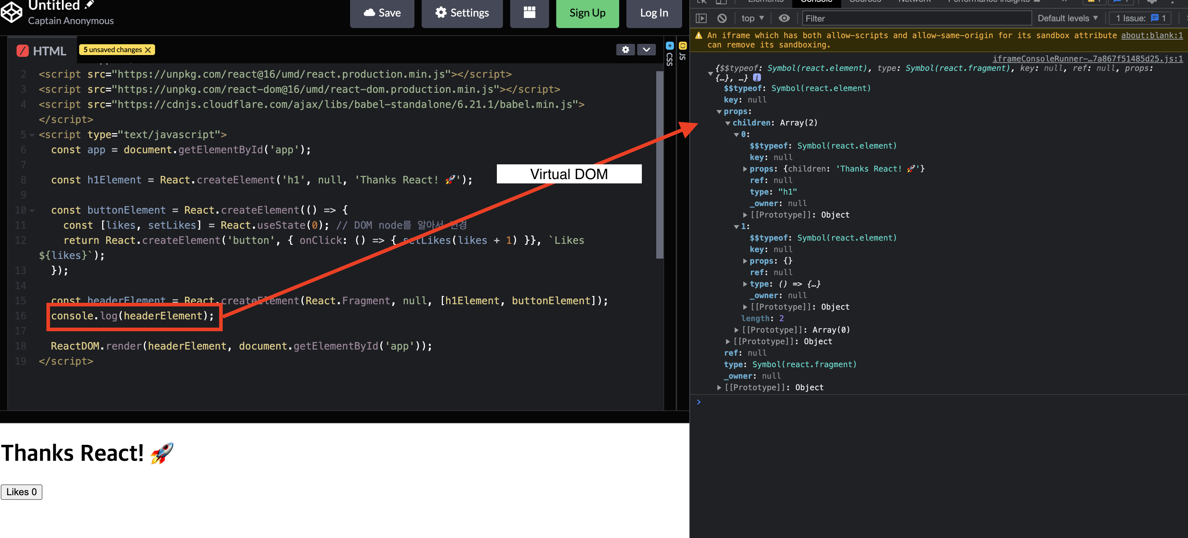The height and width of the screenshot is (538, 1188).
Task: Click the Log In button
Action: click(x=653, y=13)
